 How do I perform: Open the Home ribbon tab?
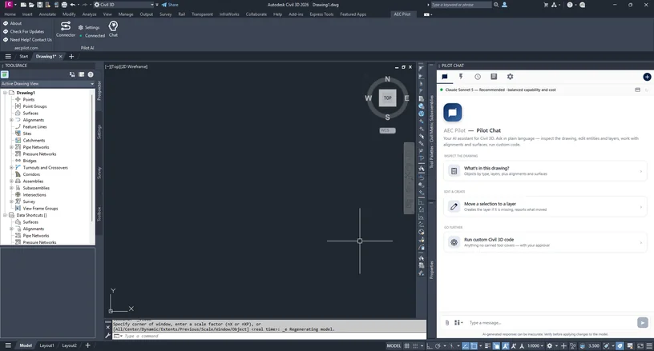click(x=10, y=14)
